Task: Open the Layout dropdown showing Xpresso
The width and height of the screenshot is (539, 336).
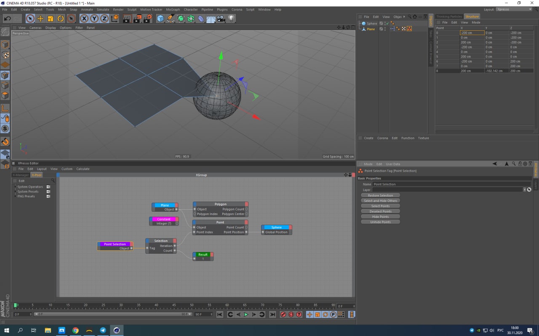Action: [514, 9]
